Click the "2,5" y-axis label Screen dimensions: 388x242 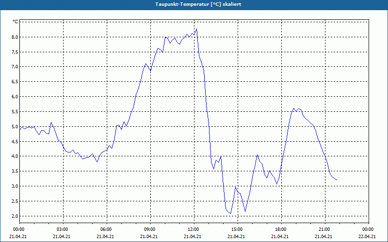pyautogui.click(x=15, y=201)
